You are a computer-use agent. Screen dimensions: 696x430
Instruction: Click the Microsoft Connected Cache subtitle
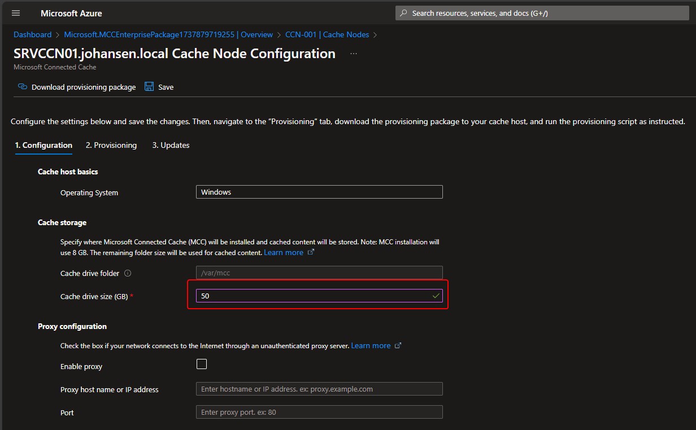pos(55,67)
